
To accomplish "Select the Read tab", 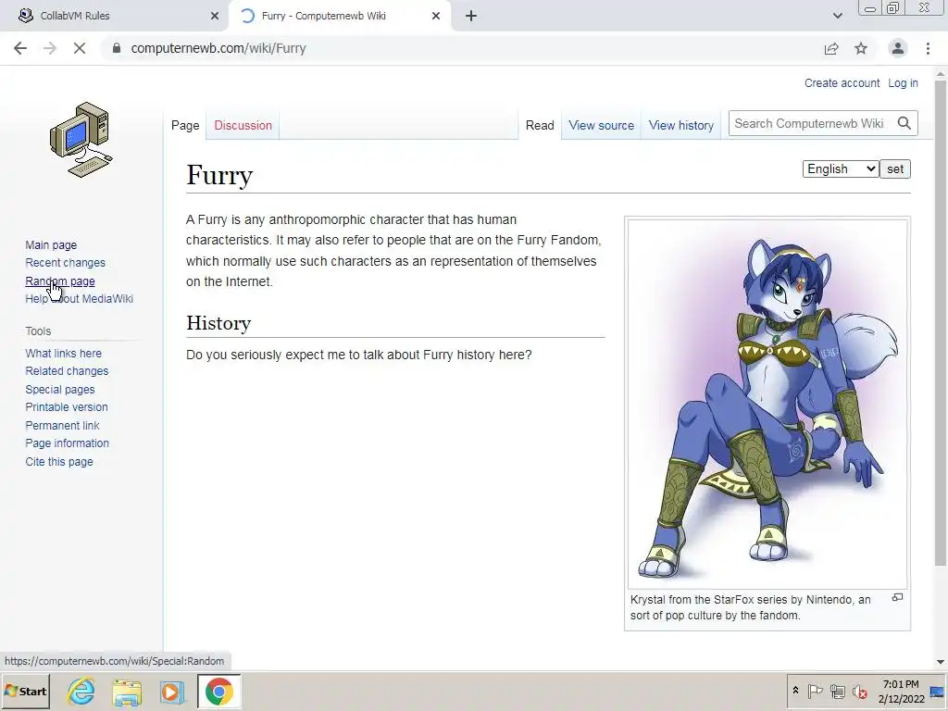I will [x=540, y=125].
